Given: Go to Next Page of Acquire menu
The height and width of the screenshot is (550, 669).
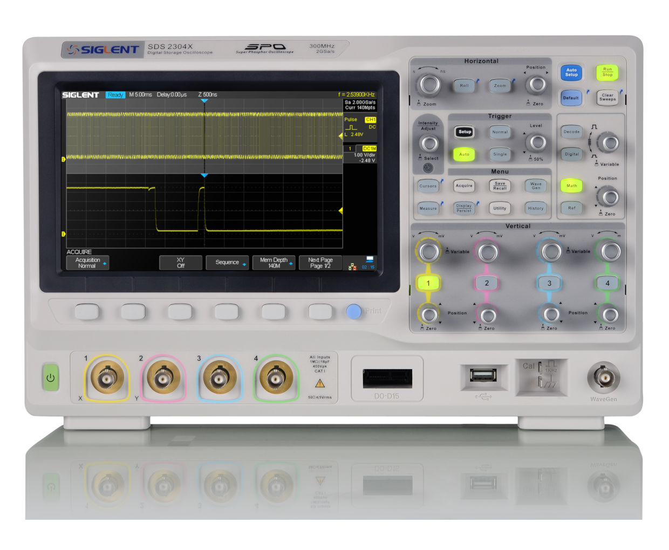Looking at the screenshot, I should (320, 263).
